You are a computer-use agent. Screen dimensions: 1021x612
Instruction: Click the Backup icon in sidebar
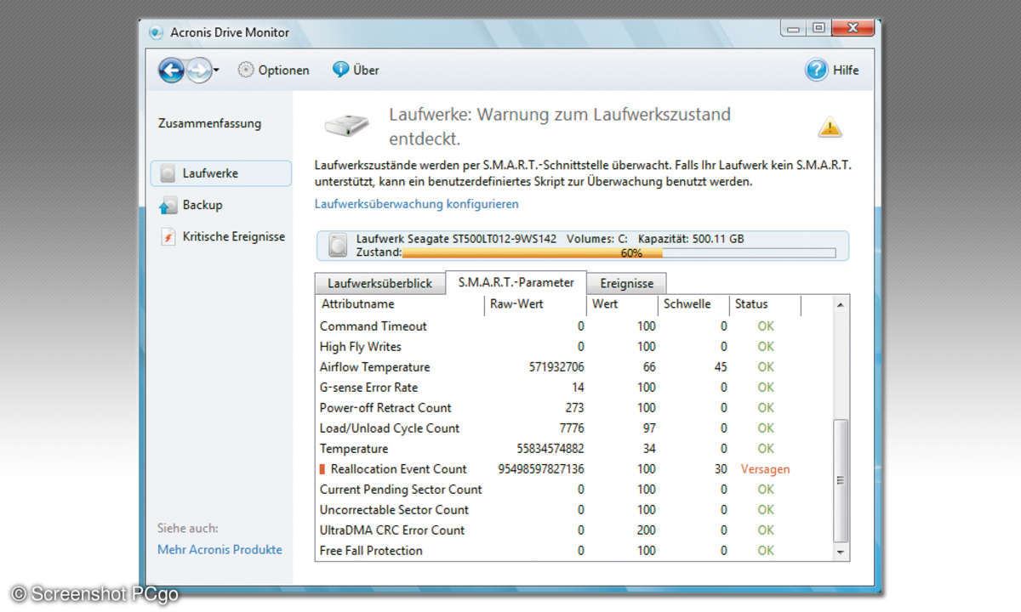[168, 206]
